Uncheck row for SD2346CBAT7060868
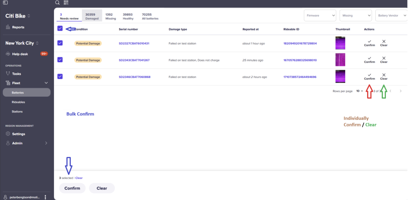This screenshot has width=408, height=200. pyautogui.click(x=60, y=76)
